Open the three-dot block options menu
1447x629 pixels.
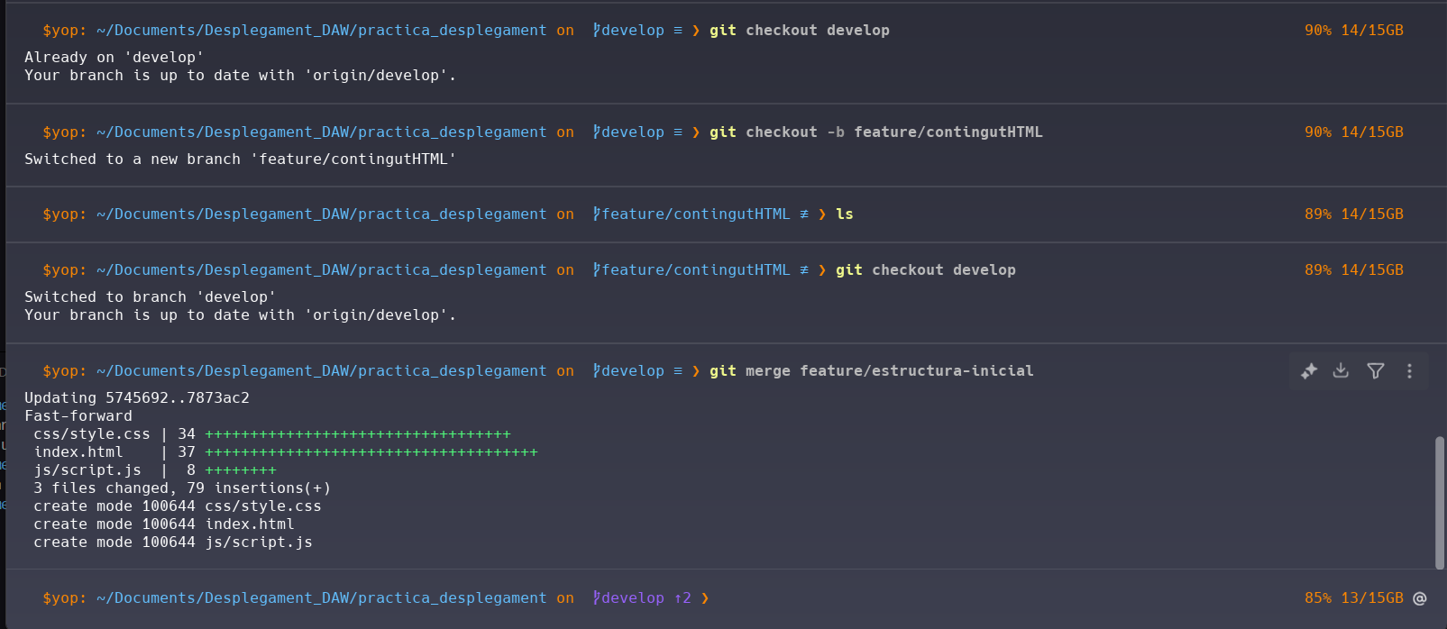[1409, 371]
